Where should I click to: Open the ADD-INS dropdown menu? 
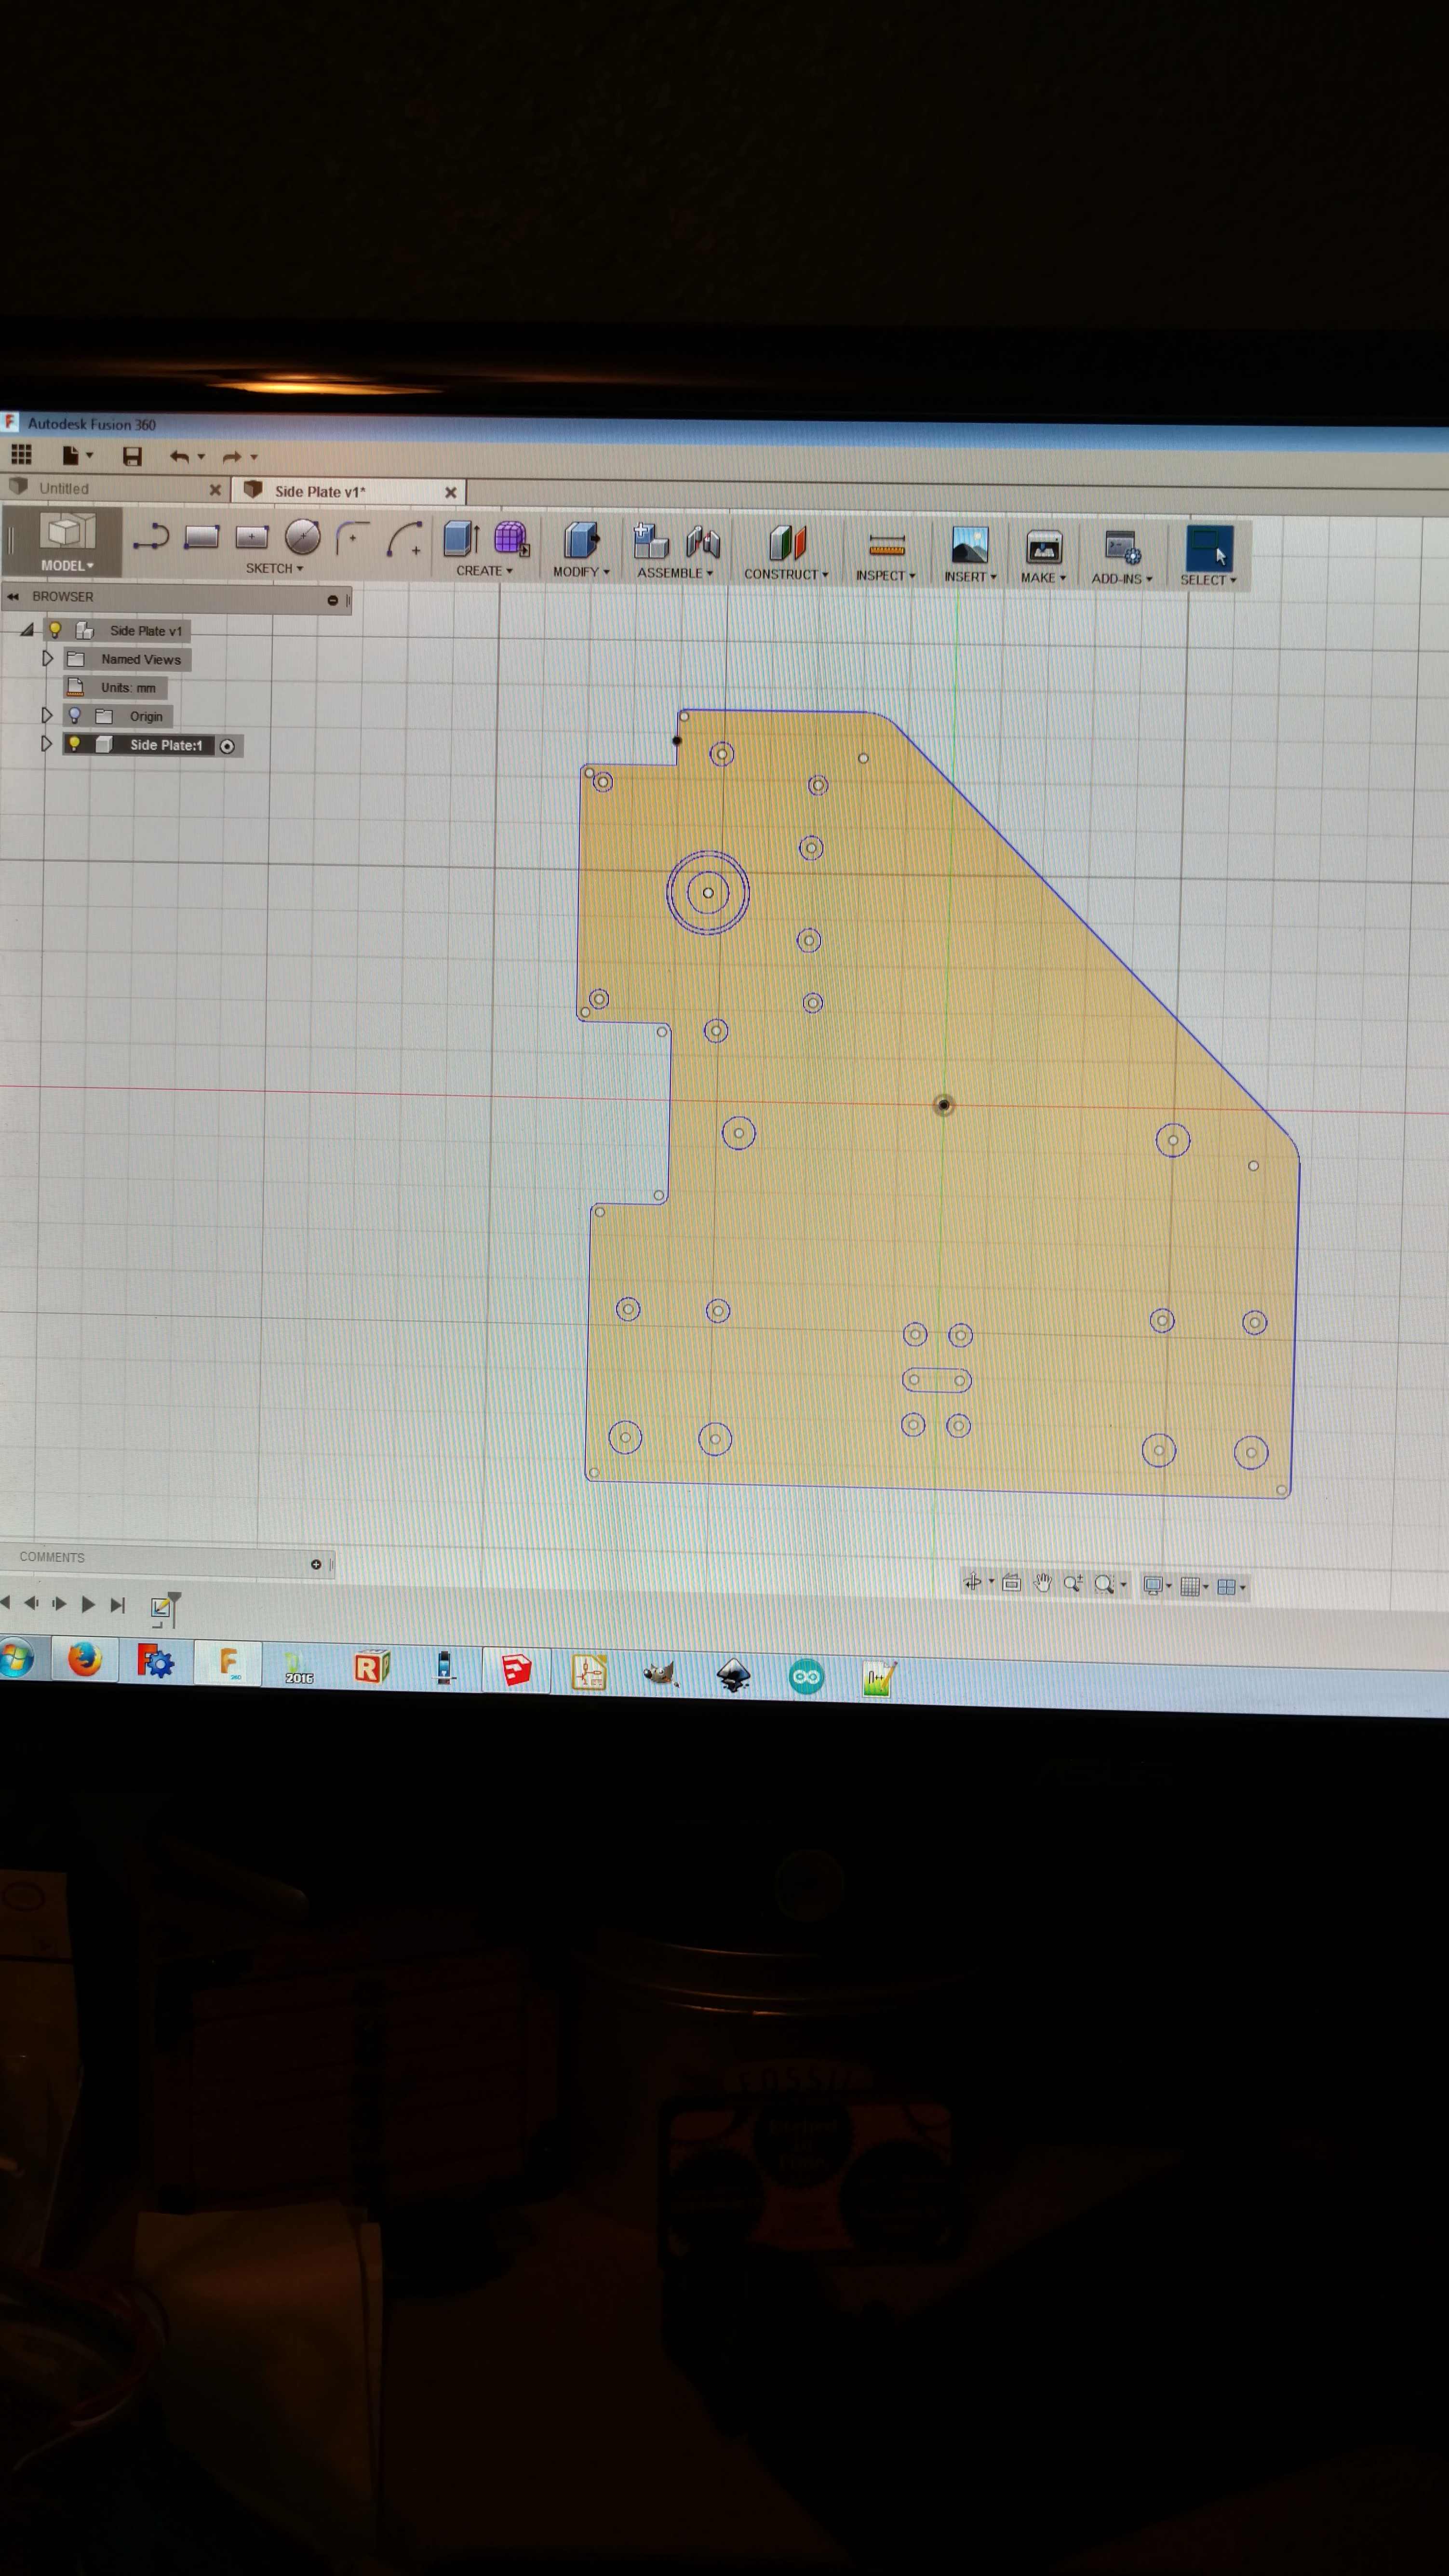pos(1122,579)
